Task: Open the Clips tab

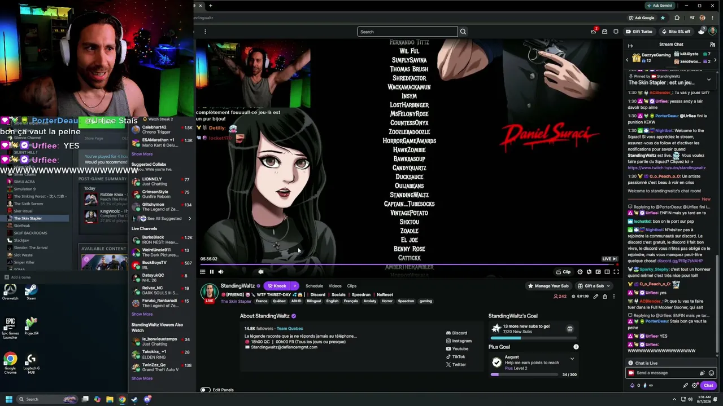Action: coord(352,286)
